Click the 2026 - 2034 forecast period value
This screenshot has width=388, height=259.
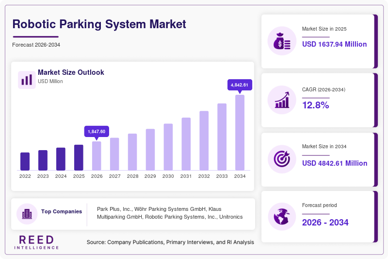pos(325,223)
